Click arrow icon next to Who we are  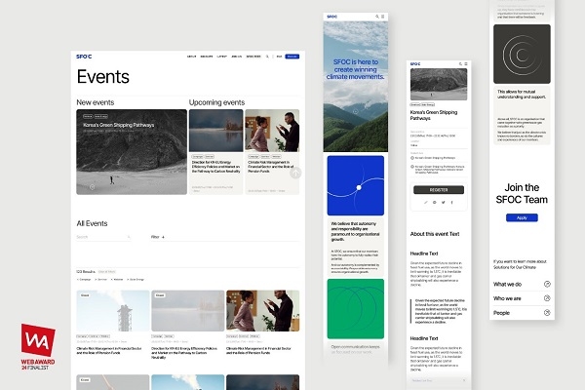click(547, 298)
